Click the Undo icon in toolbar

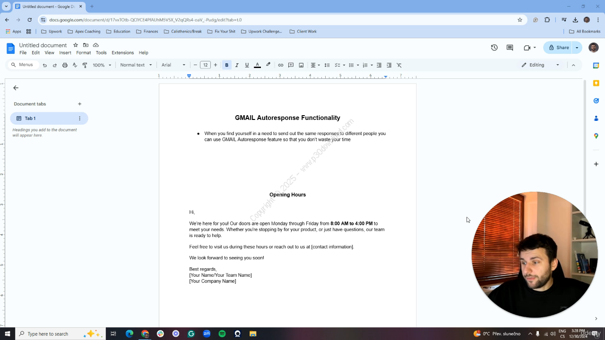pyautogui.click(x=45, y=65)
